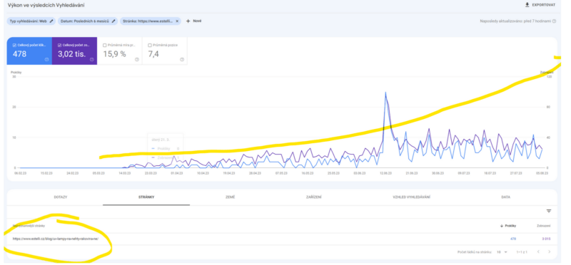
Task: Click the 12.06.23 spike peak on chart
Action: (x=385, y=93)
